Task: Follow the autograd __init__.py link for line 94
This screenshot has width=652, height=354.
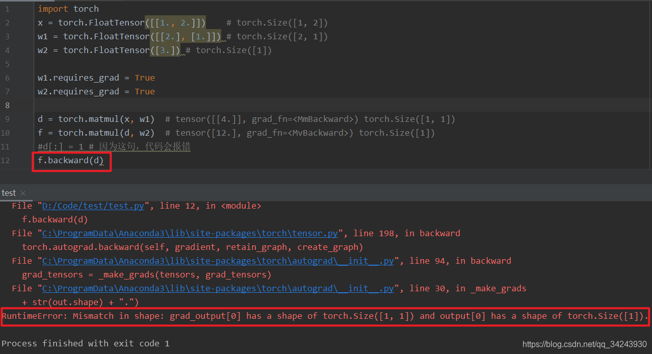Action: pos(218,261)
